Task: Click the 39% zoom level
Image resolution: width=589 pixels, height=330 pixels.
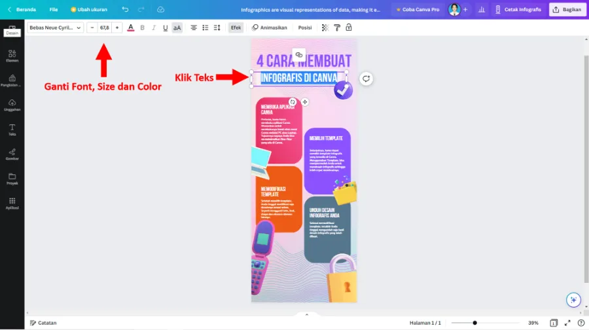Action: tap(533, 323)
